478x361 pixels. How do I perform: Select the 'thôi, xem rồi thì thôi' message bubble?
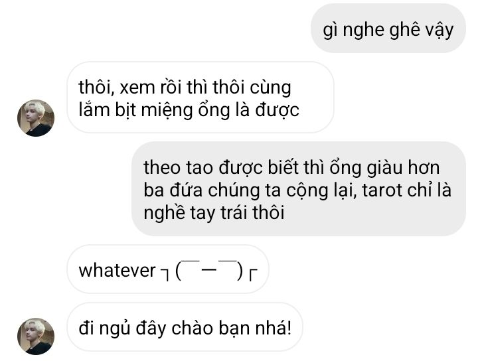200,98
